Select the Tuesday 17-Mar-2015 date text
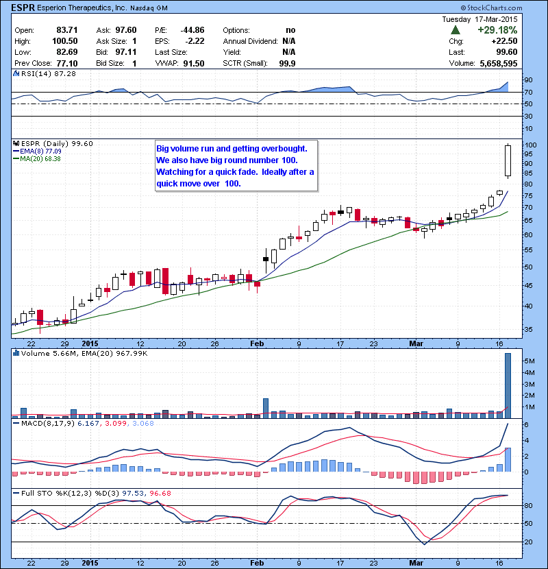 coord(480,19)
